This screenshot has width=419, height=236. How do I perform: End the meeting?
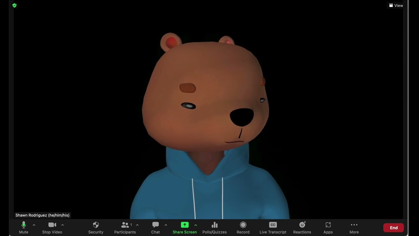click(x=393, y=228)
